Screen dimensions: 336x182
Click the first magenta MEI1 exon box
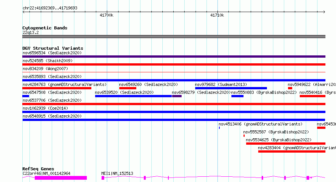click(103, 178)
